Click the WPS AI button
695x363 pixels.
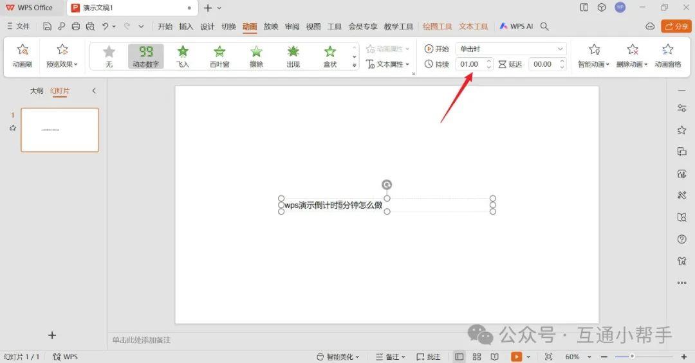pyautogui.click(x=516, y=26)
